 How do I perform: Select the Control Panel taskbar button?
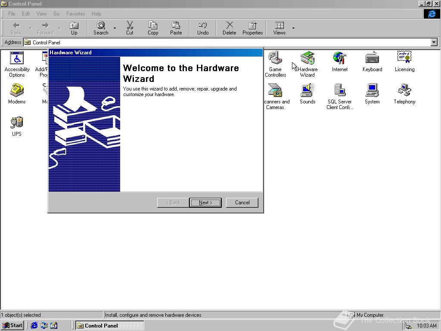(110, 325)
